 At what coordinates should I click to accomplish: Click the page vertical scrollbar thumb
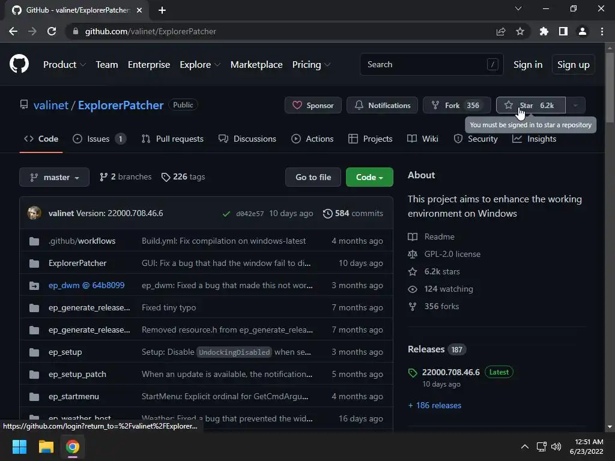[610, 88]
